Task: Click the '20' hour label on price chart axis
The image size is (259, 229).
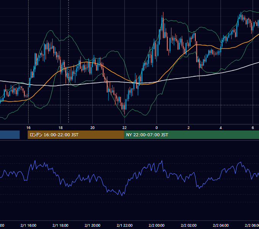Action: click(93, 128)
